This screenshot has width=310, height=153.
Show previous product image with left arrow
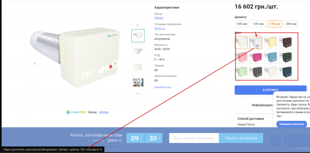coord(35,64)
